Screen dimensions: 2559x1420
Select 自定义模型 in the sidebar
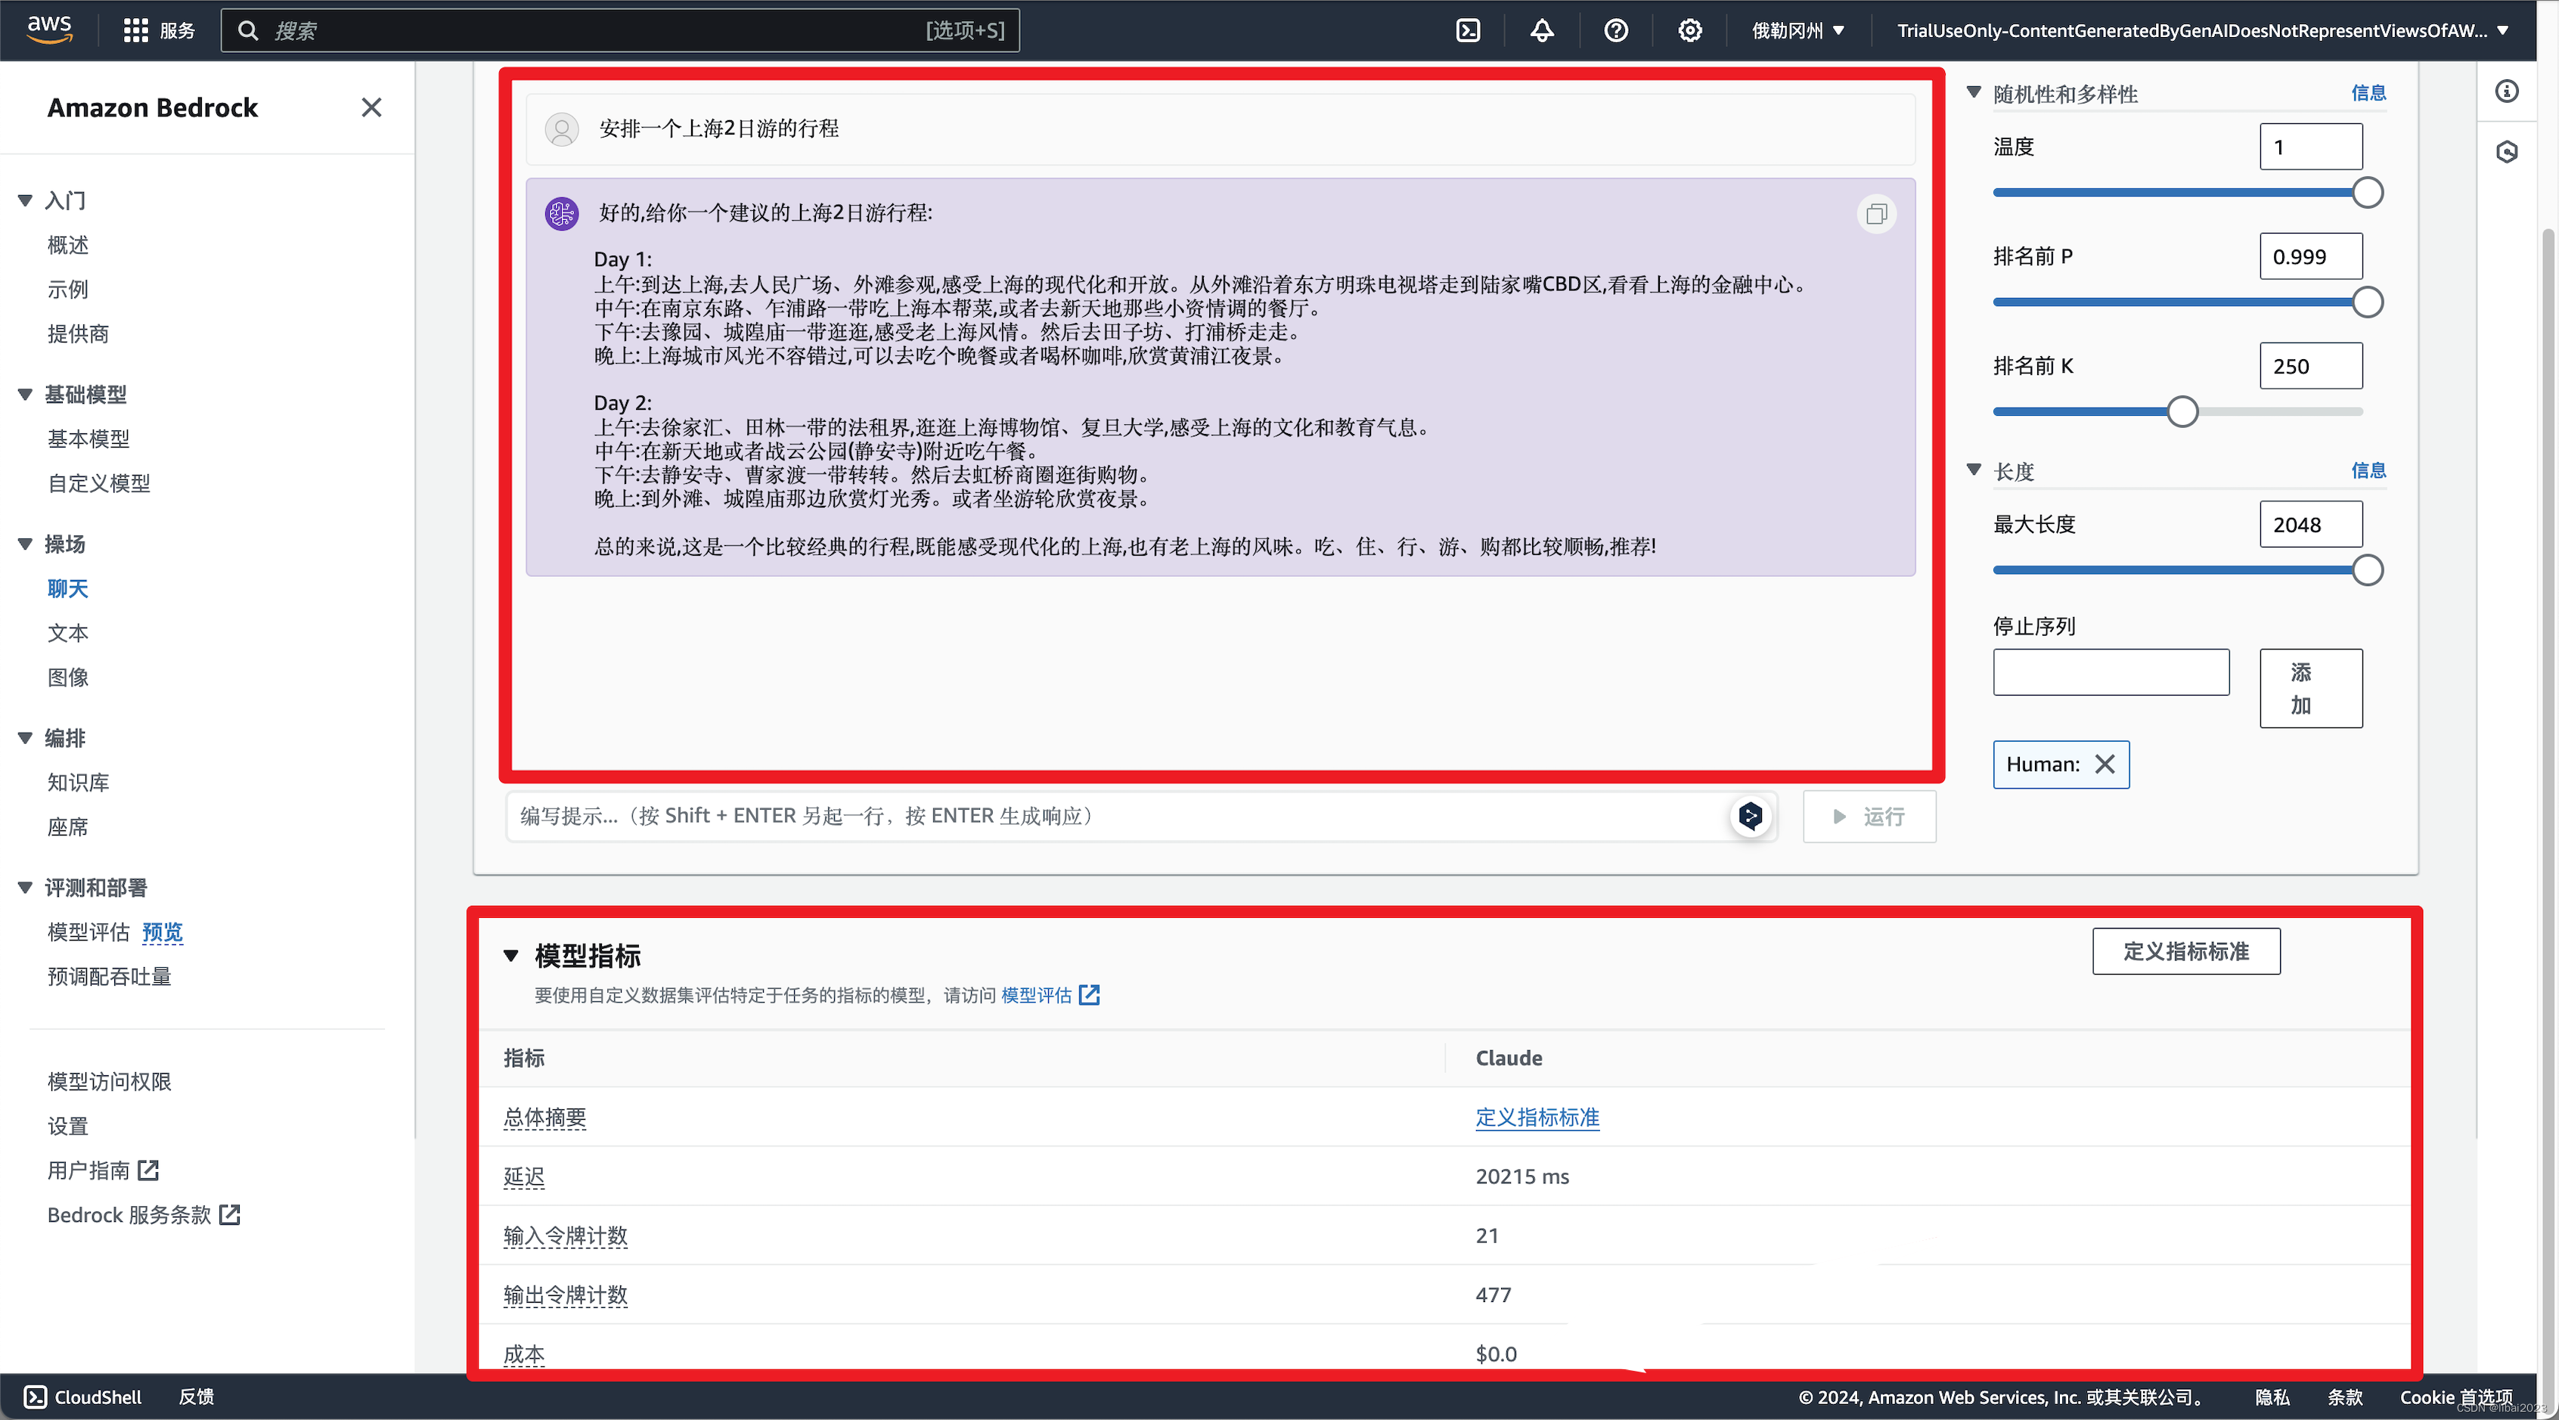(98, 484)
